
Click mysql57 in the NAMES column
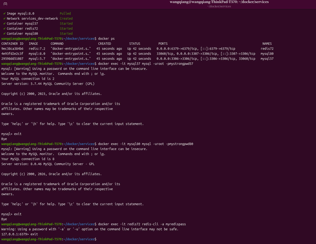click(x=267, y=59)
